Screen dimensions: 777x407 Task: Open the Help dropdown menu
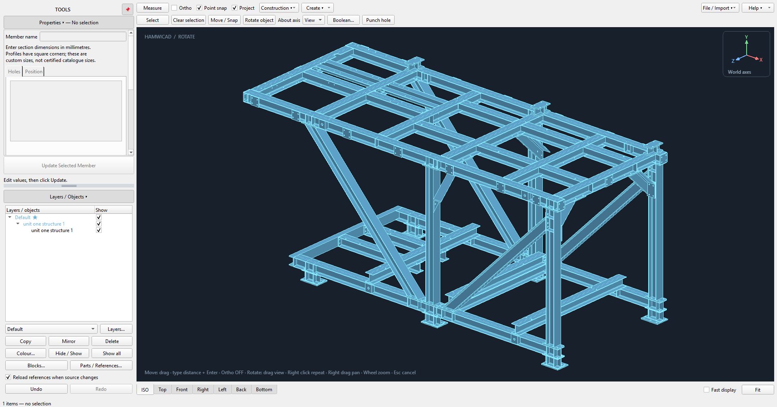[758, 8]
